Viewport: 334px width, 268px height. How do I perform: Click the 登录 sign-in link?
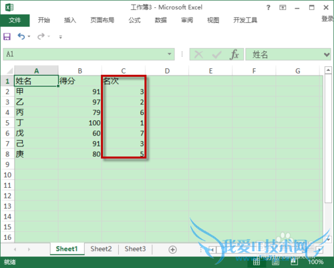(327, 19)
